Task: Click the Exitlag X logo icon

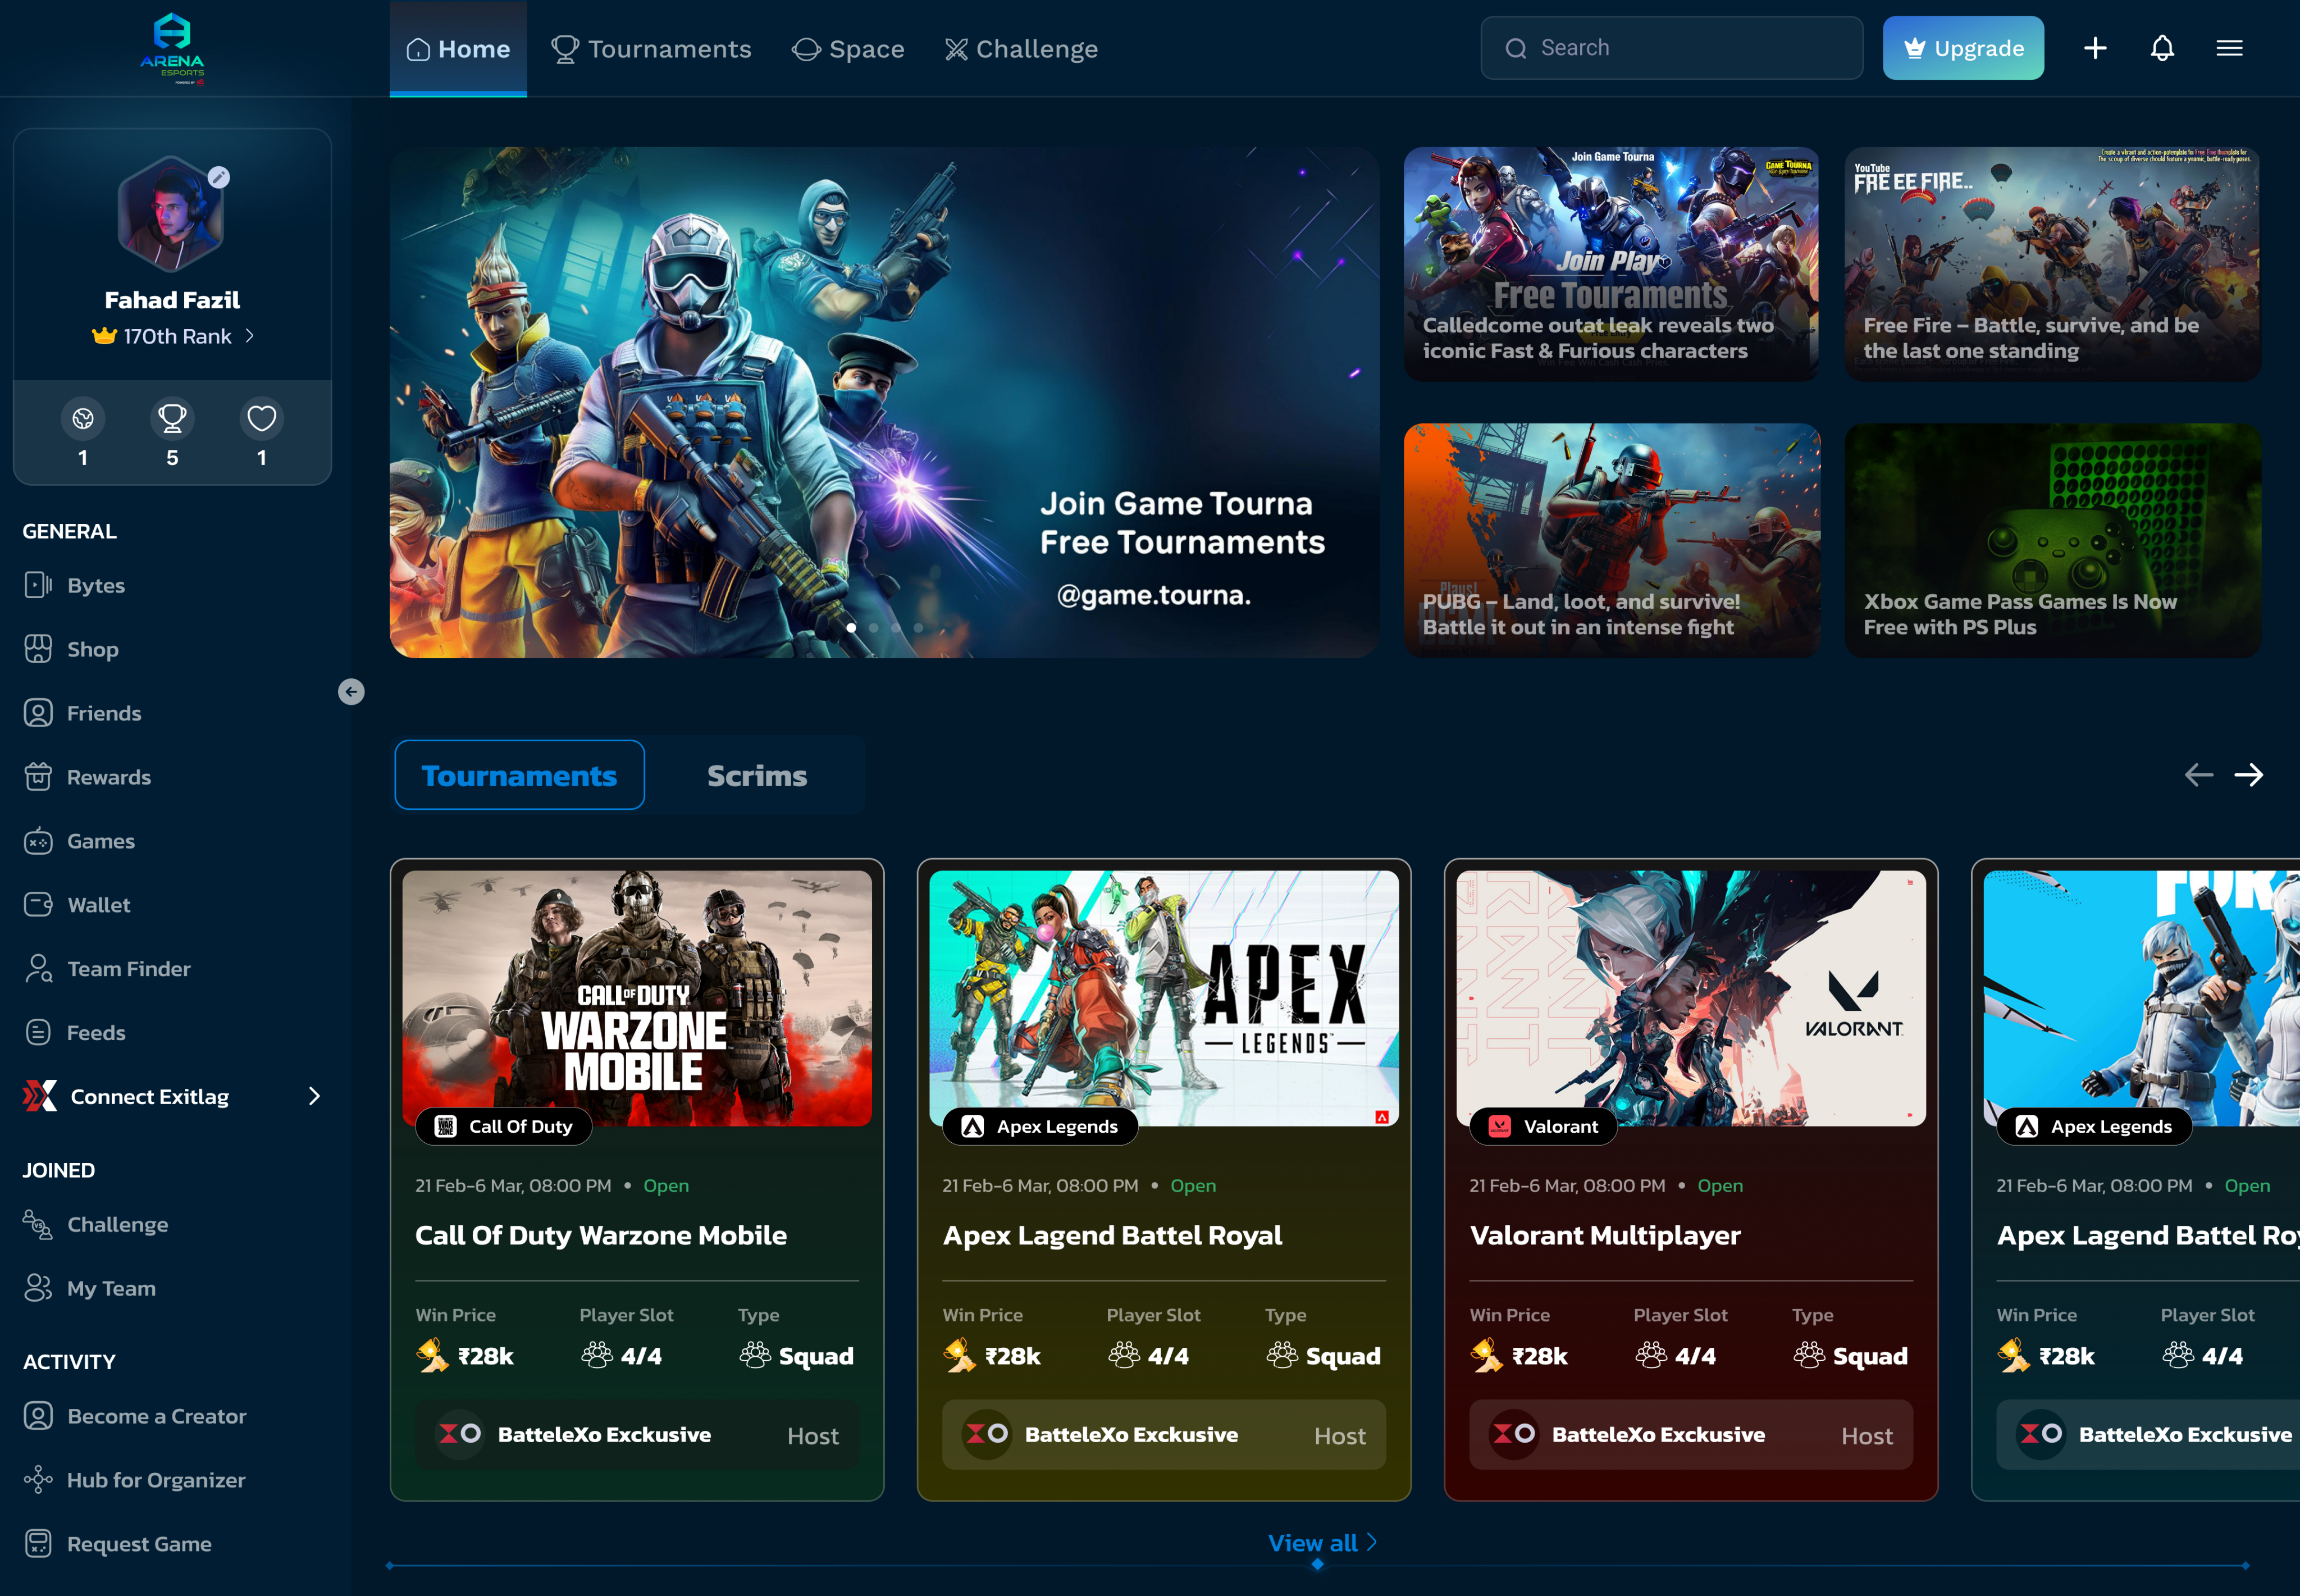Action: click(x=40, y=1096)
